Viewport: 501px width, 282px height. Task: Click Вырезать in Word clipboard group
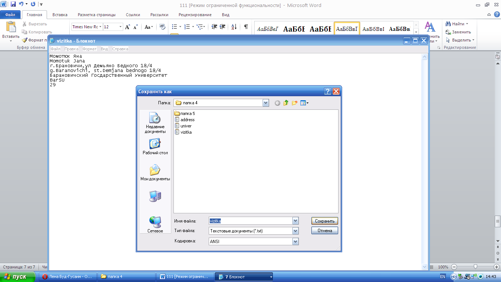tap(34, 24)
